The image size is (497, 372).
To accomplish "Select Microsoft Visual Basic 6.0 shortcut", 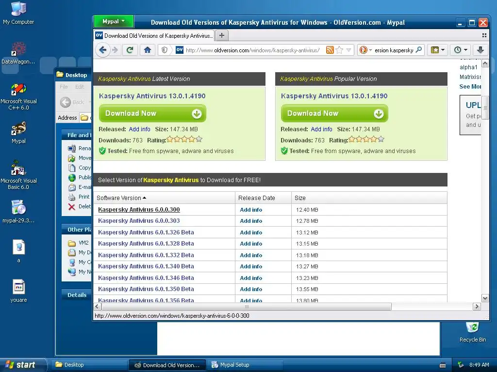I will pos(19,175).
